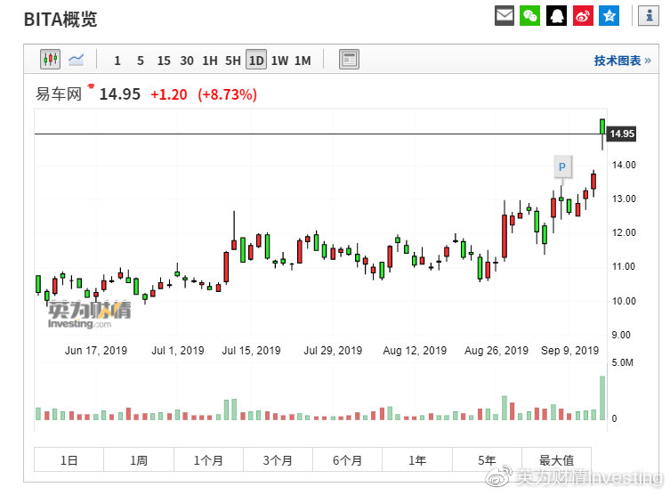Set range to 5年
This screenshot has width=670, height=495.
(x=487, y=460)
